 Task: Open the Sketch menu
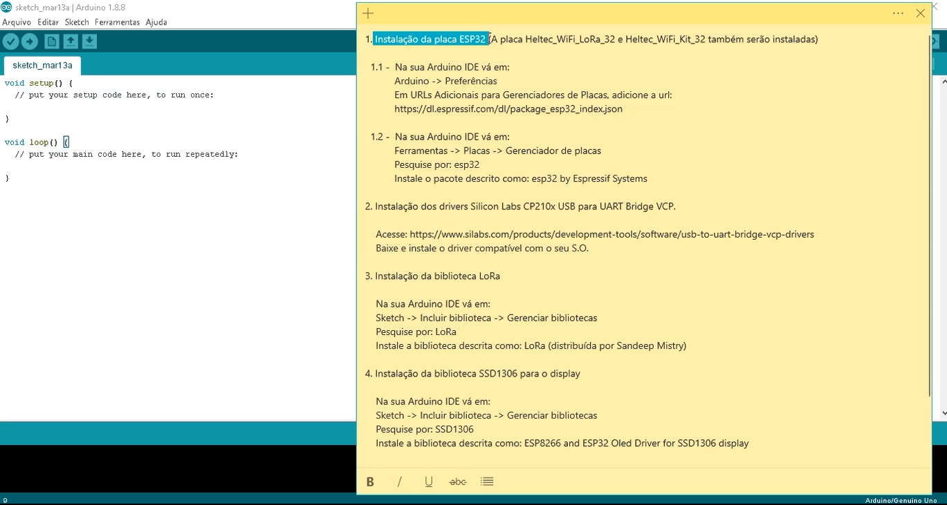pos(77,22)
